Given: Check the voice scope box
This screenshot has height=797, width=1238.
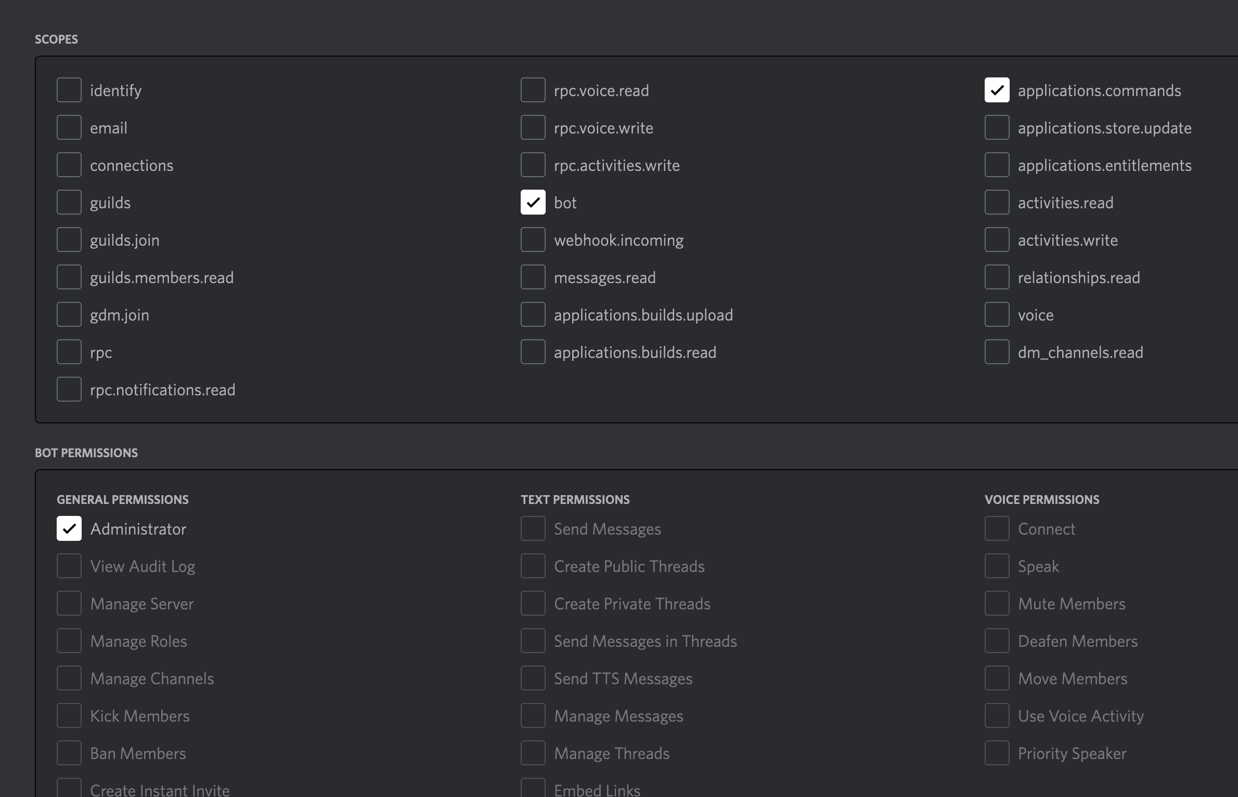Looking at the screenshot, I should (x=997, y=315).
